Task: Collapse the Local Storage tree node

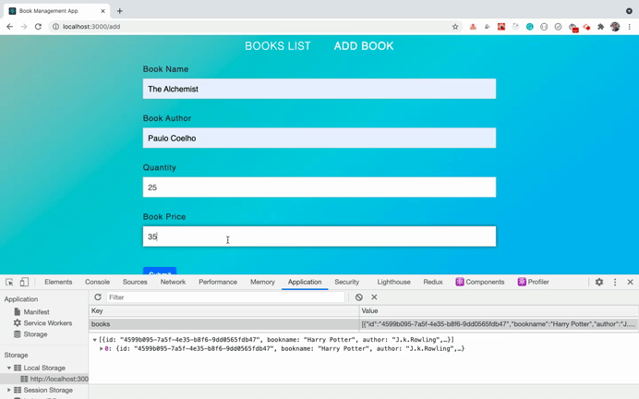Action: coord(9,368)
